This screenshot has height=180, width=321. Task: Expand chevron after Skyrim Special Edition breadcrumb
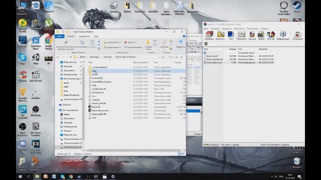click(x=137, y=57)
